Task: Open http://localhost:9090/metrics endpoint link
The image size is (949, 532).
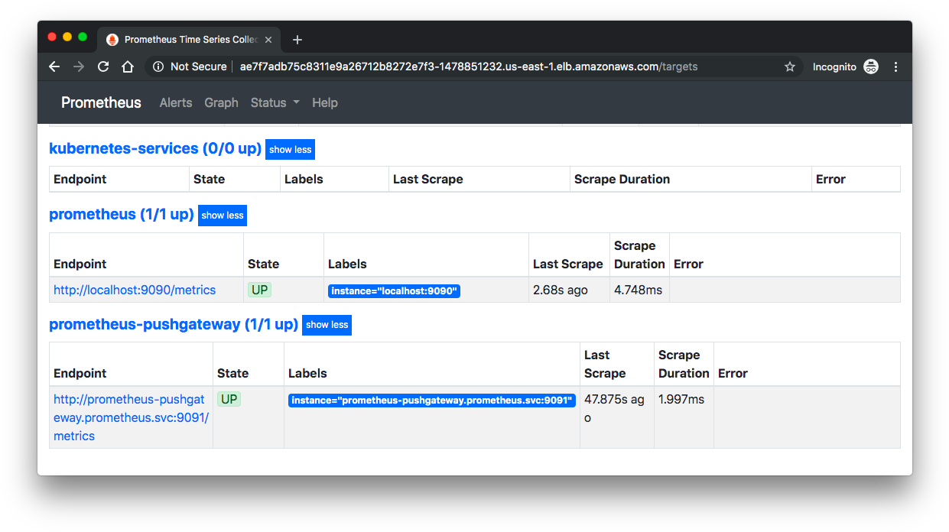Action: click(135, 290)
